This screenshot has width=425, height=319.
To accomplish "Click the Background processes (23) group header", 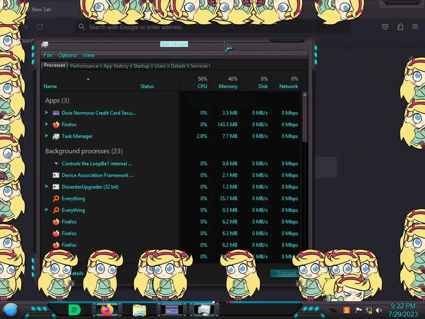I will pos(84,151).
